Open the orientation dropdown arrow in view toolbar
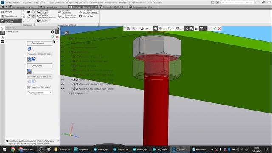Viewport: 272px width, 153px height. click(151, 28)
